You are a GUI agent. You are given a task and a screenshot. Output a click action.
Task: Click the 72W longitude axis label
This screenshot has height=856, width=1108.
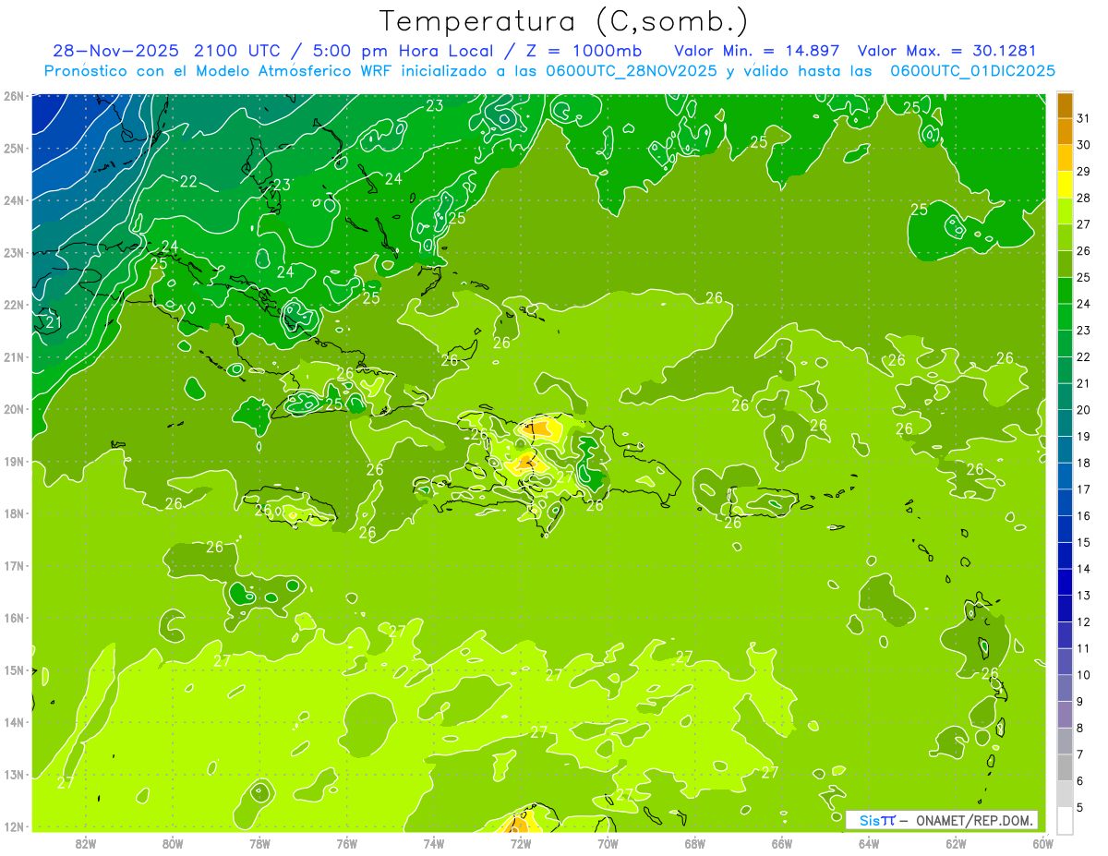(x=520, y=843)
